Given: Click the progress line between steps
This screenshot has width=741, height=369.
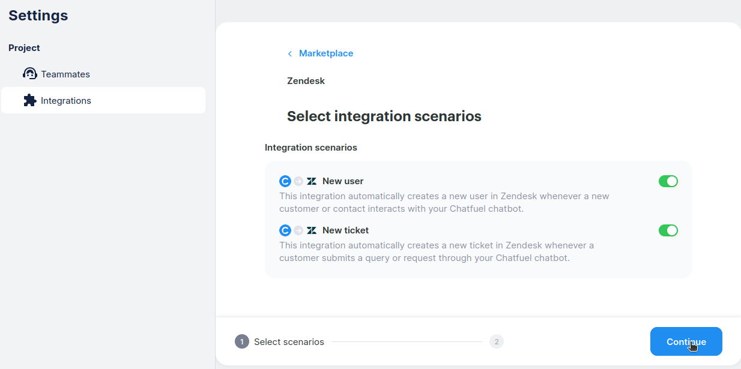Looking at the screenshot, I should (x=407, y=342).
